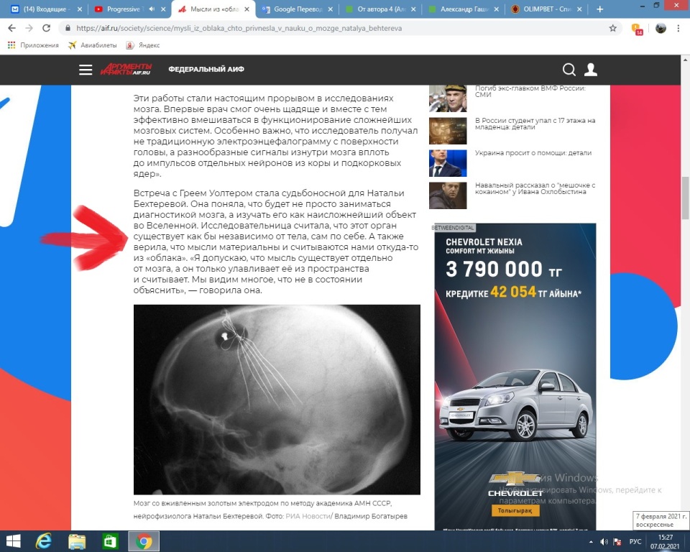Open the taskbar clock showing 15:27

[x=665, y=542]
